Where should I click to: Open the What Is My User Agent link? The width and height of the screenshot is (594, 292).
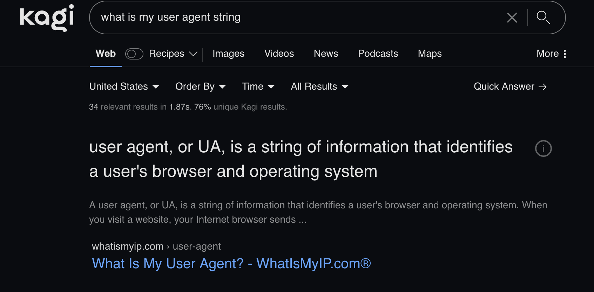point(231,264)
